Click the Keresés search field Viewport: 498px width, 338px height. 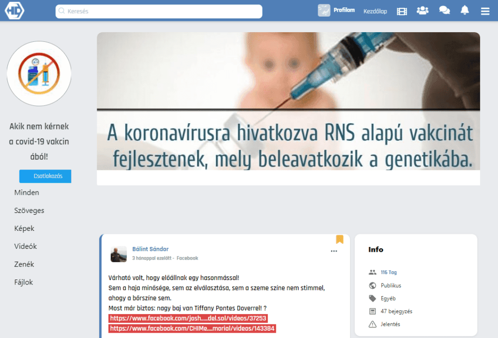(159, 11)
